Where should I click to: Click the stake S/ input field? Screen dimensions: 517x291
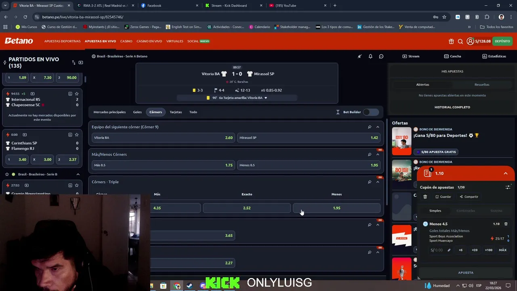point(441,250)
